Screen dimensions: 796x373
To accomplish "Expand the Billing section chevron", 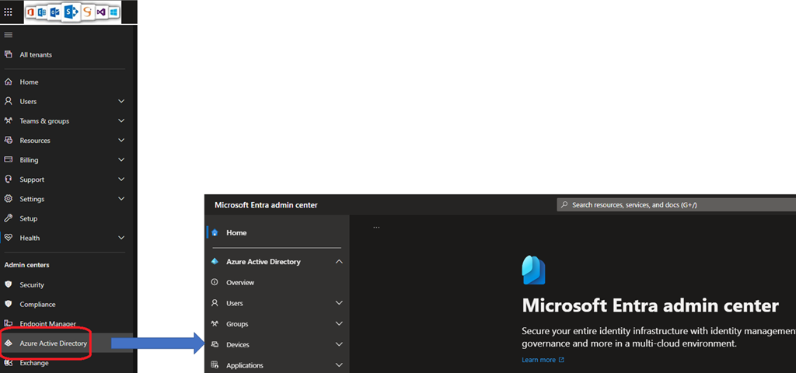I will pyautogui.click(x=121, y=160).
